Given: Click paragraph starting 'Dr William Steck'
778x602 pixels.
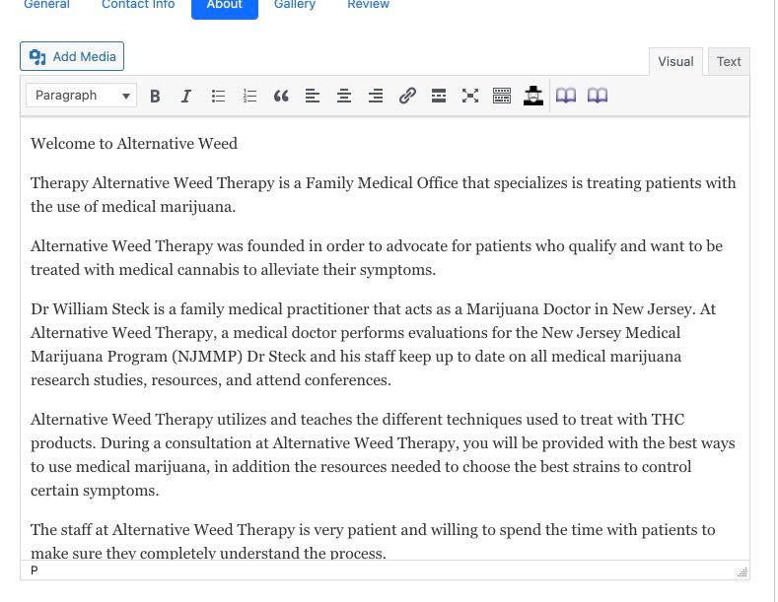Looking at the screenshot, I should pos(373,345).
